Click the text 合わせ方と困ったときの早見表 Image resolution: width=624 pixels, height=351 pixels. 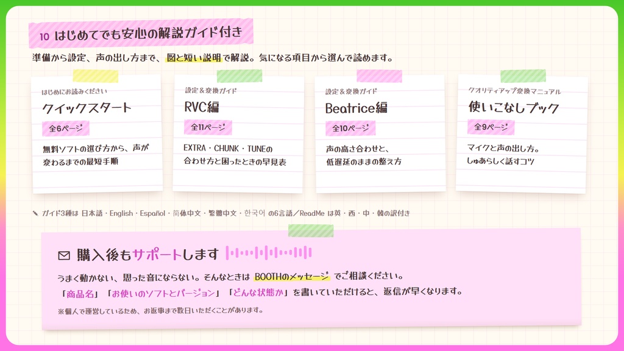point(235,161)
